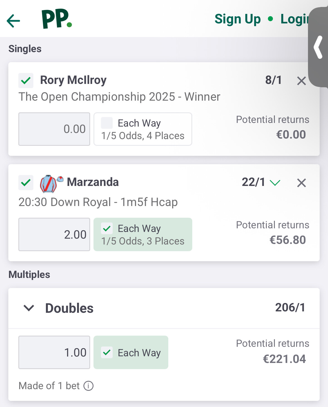The image size is (328, 407).
Task: Focus the Rory McIlroy stake field
Action: 54,129
